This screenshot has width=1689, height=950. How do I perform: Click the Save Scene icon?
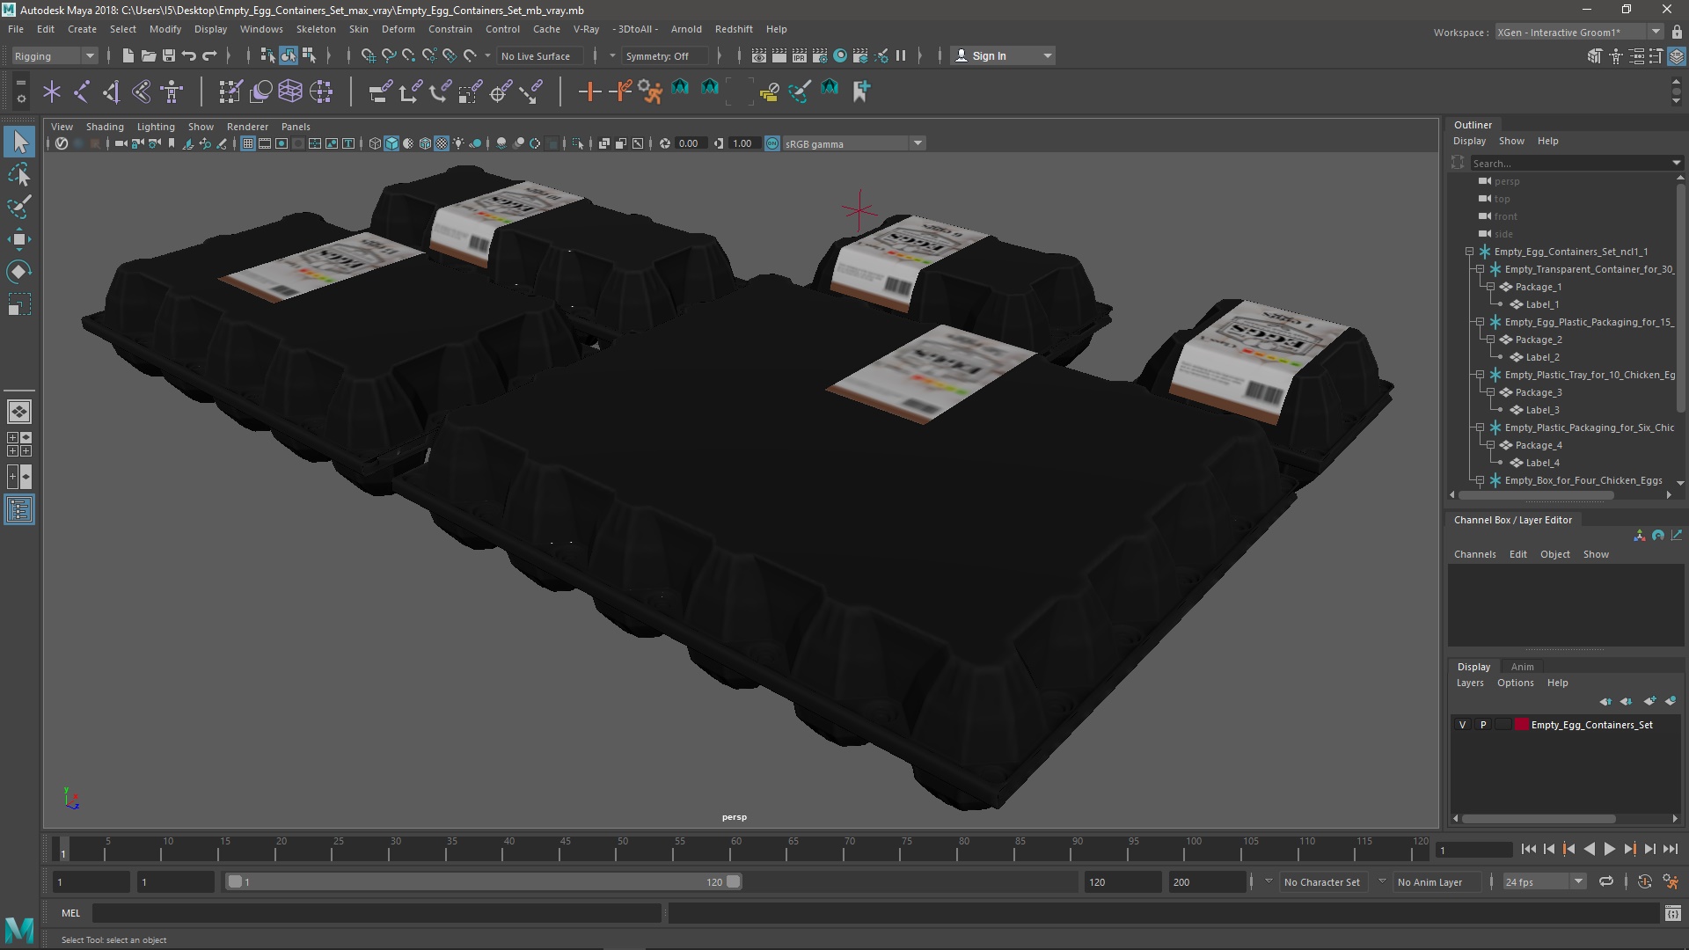pos(168,55)
